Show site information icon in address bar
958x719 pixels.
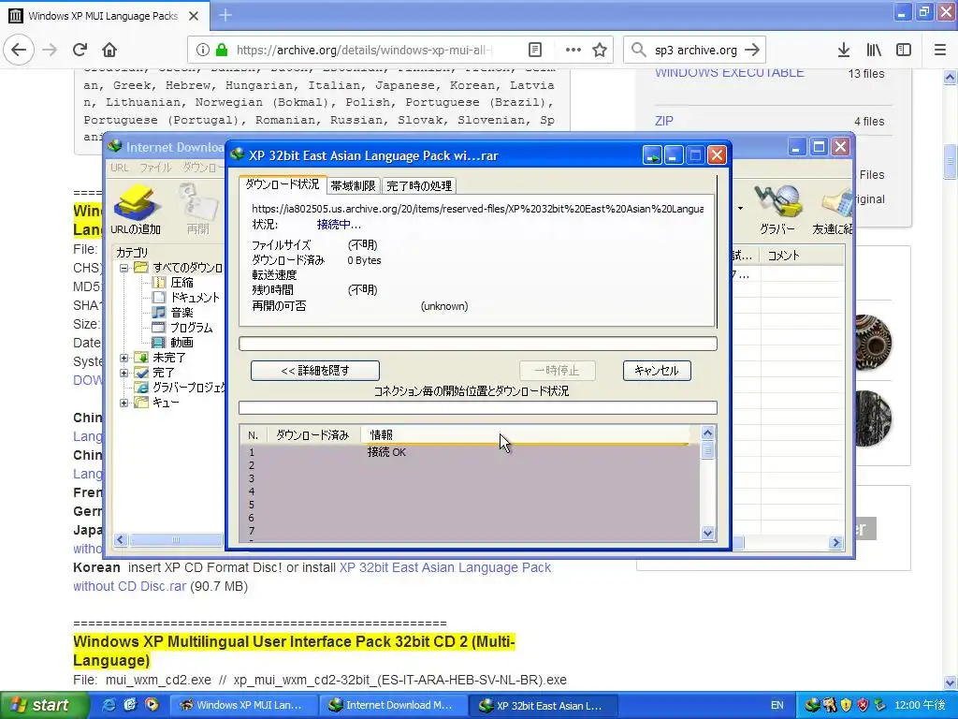click(x=203, y=50)
